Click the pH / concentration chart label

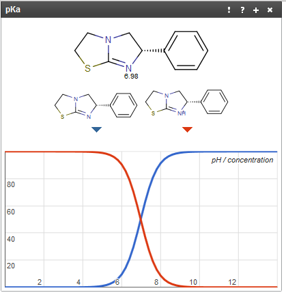[242, 160]
